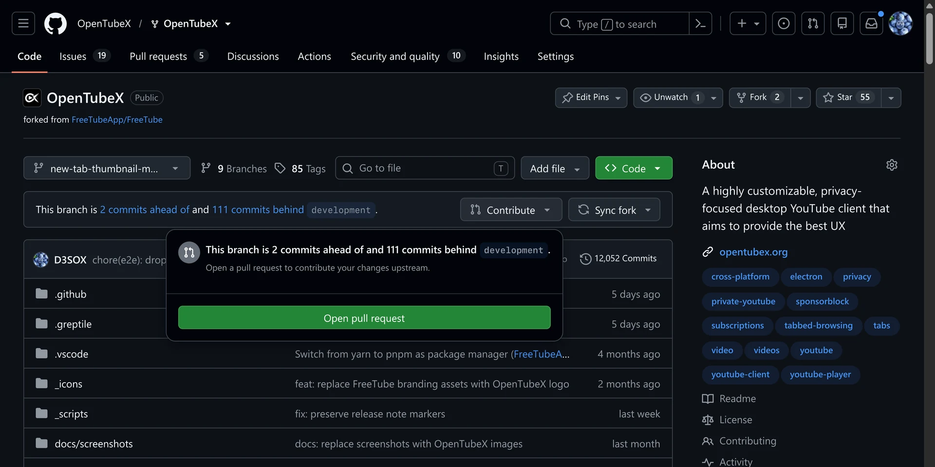Viewport: 935px width, 467px height.
Task: Open the Fork options dropdown arrow
Action: (x=800, y=98)
